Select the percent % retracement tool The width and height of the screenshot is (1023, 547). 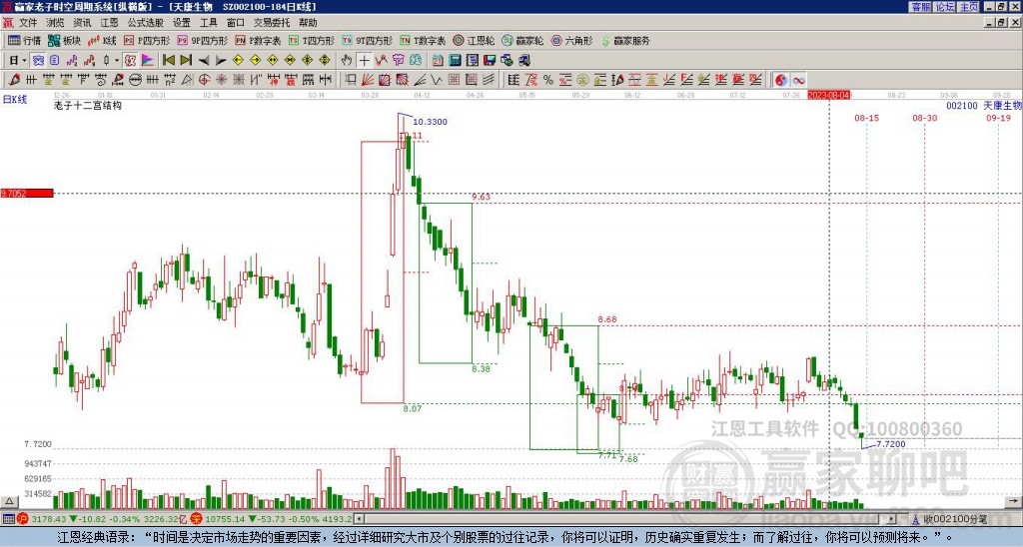coord(548,80)
